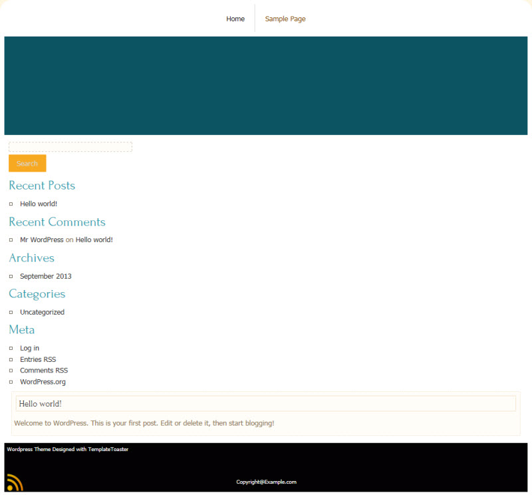Open the Hello world! post title

40,404
